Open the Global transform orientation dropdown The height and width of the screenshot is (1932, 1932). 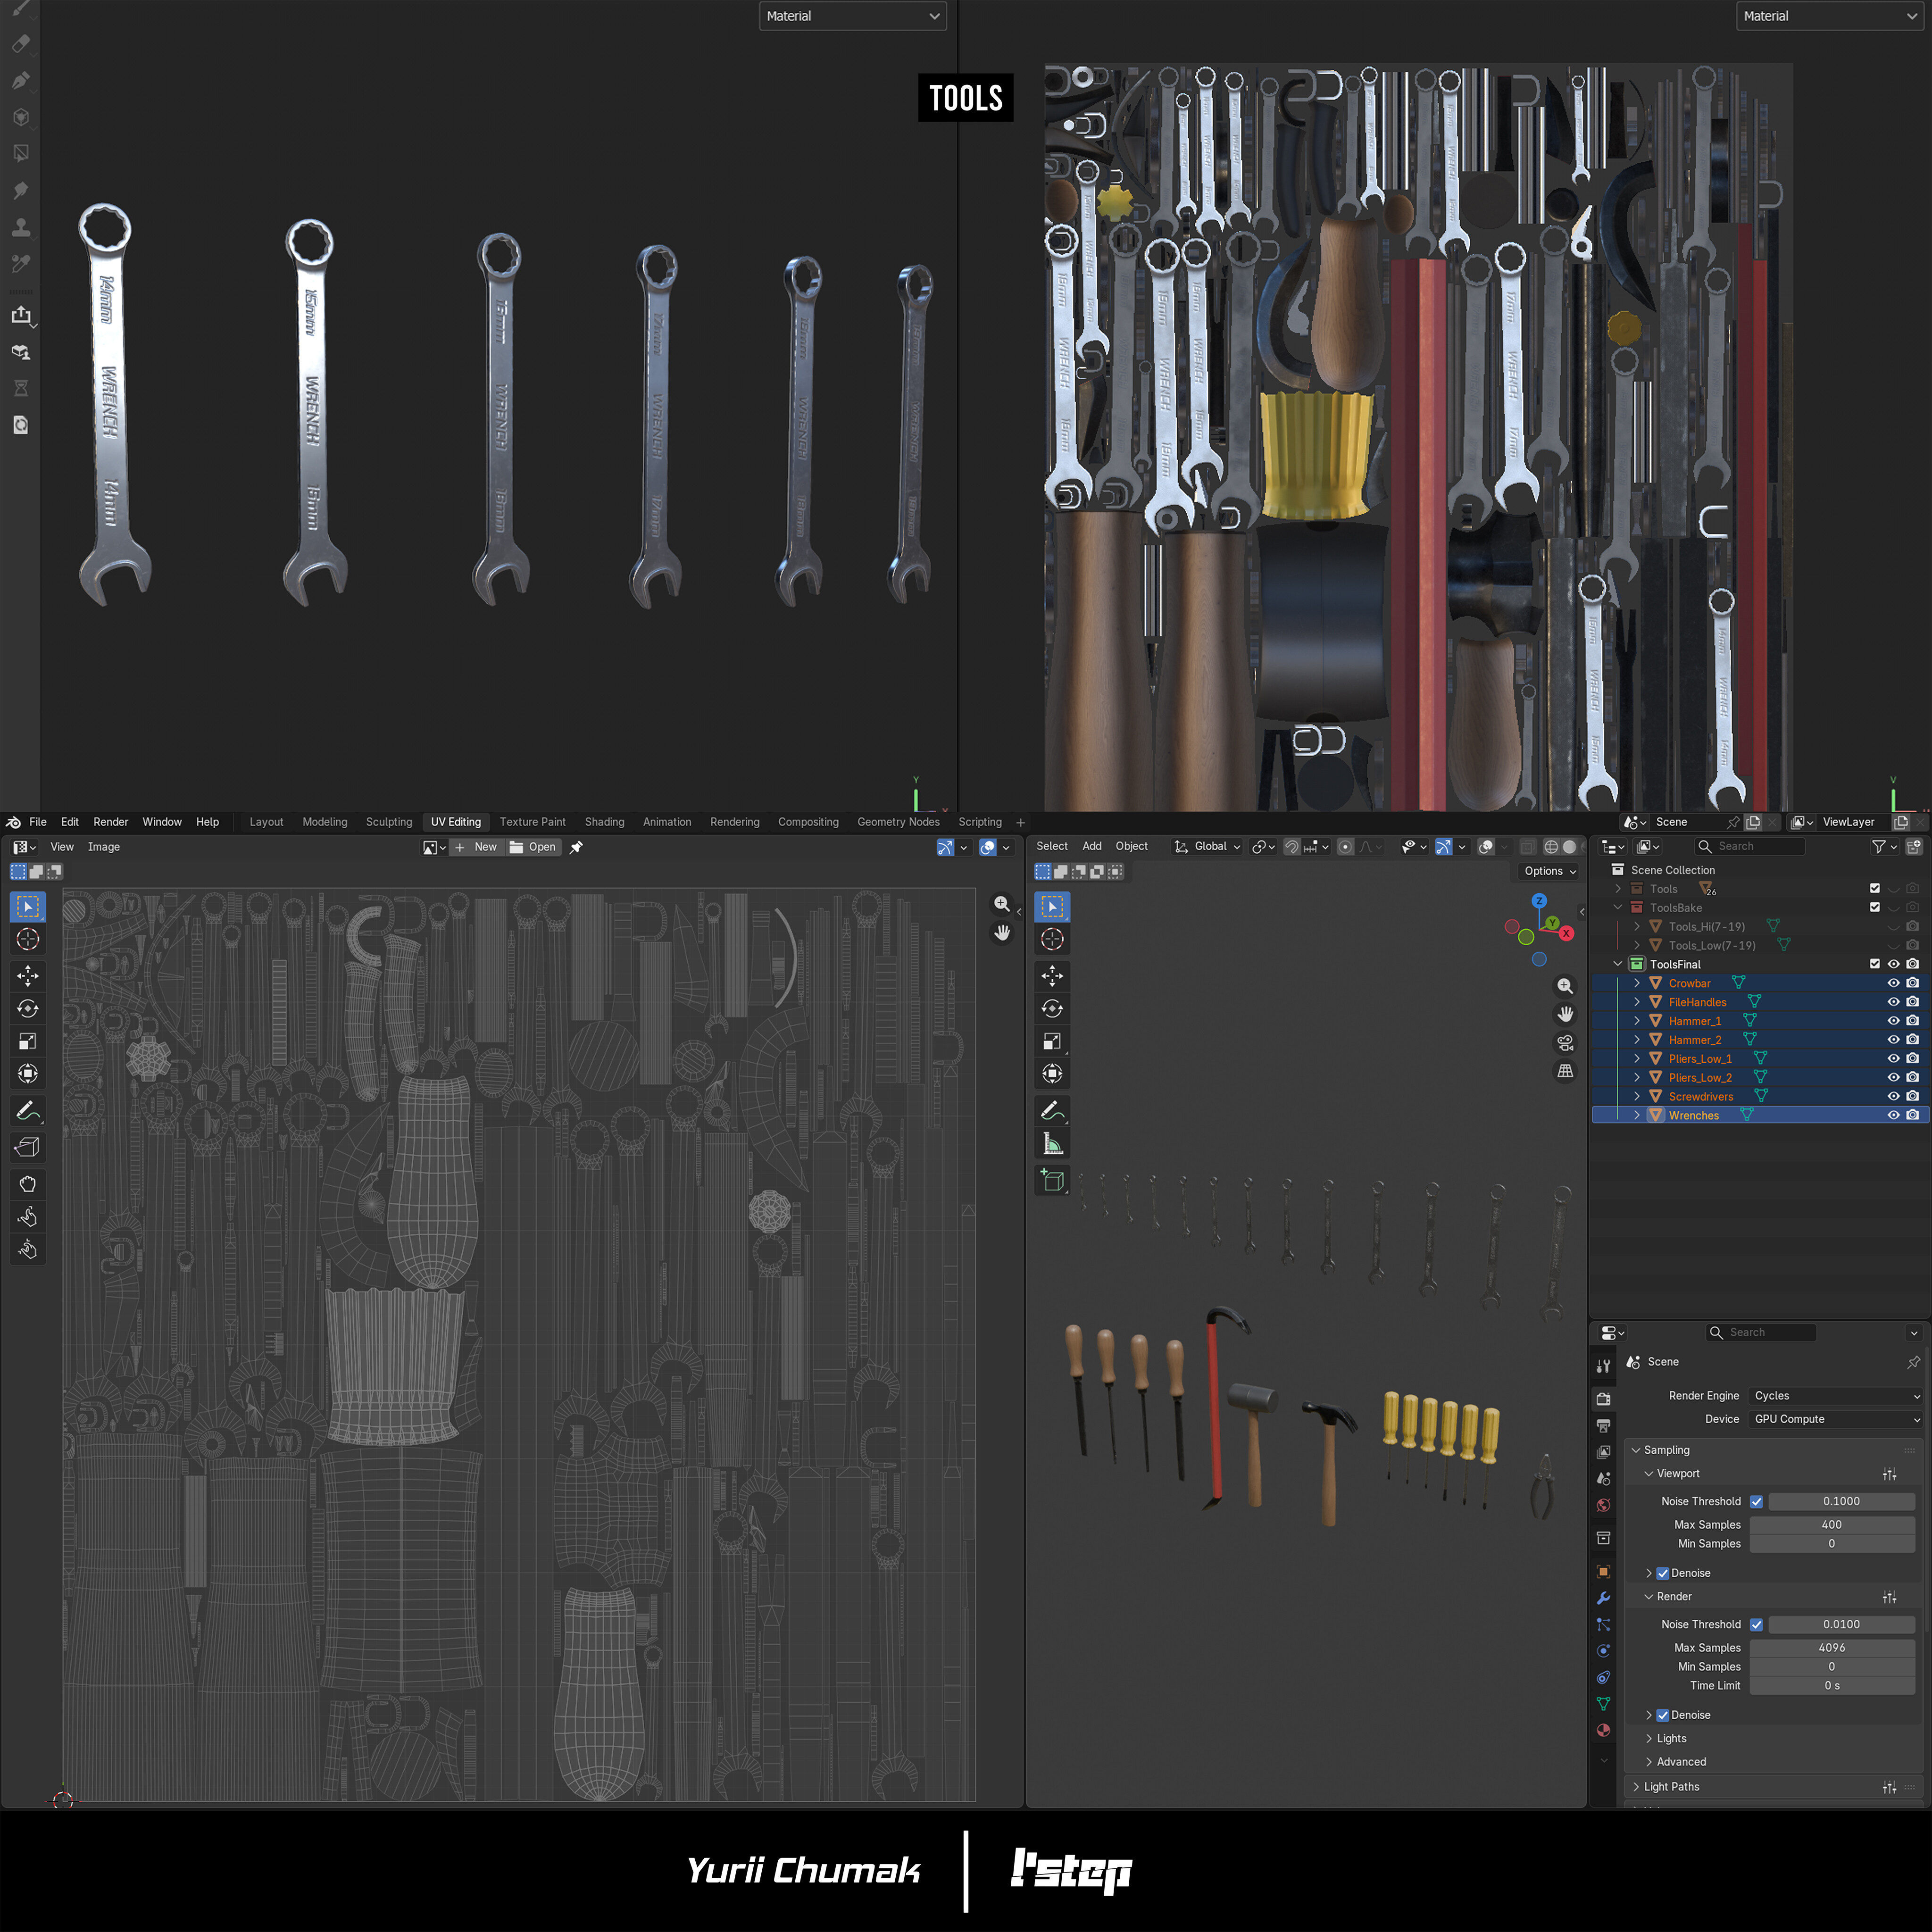click(1207, 846)
